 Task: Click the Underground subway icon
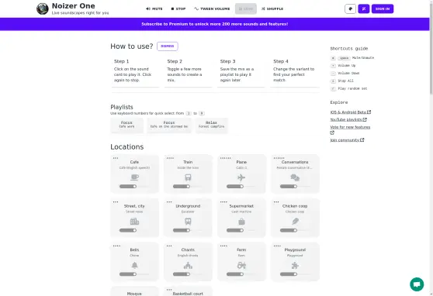[188, 222]
